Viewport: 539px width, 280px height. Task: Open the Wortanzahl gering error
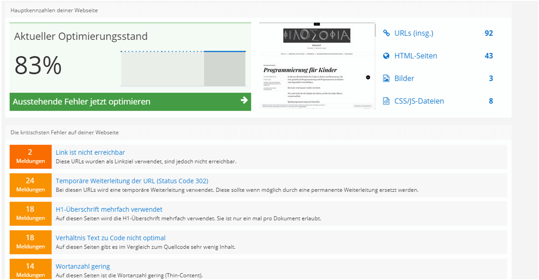(x=82, y=266)
